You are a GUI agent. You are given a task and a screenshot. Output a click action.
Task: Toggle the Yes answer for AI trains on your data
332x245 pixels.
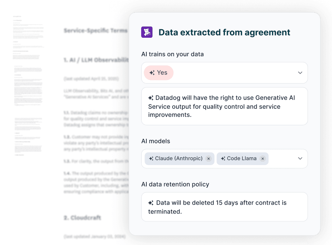pos(159,73)
